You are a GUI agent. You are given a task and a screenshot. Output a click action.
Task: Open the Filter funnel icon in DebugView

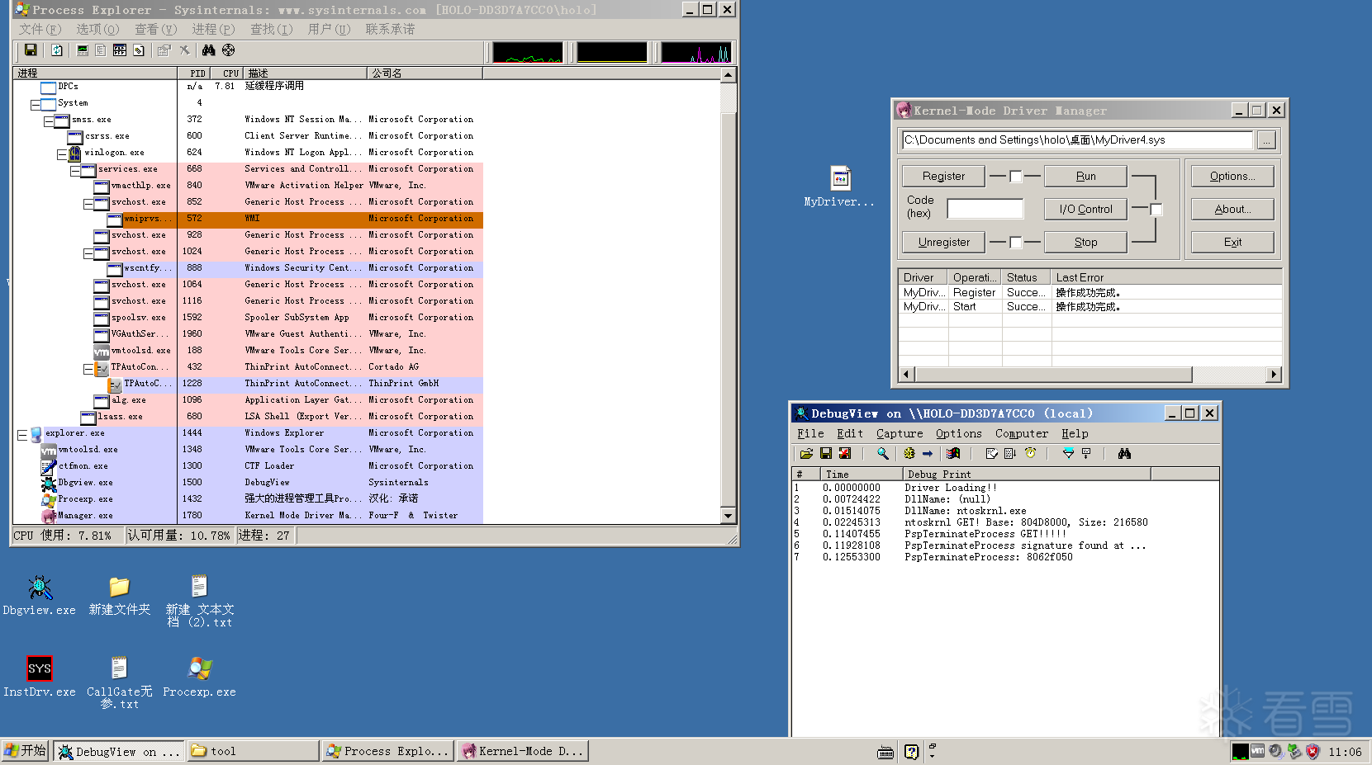point(1068,453)
